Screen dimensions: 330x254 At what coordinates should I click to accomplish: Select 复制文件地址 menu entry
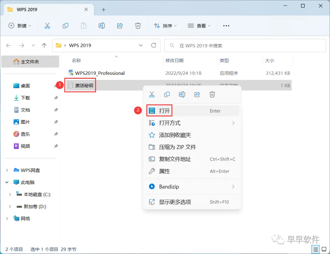(192, 159)
